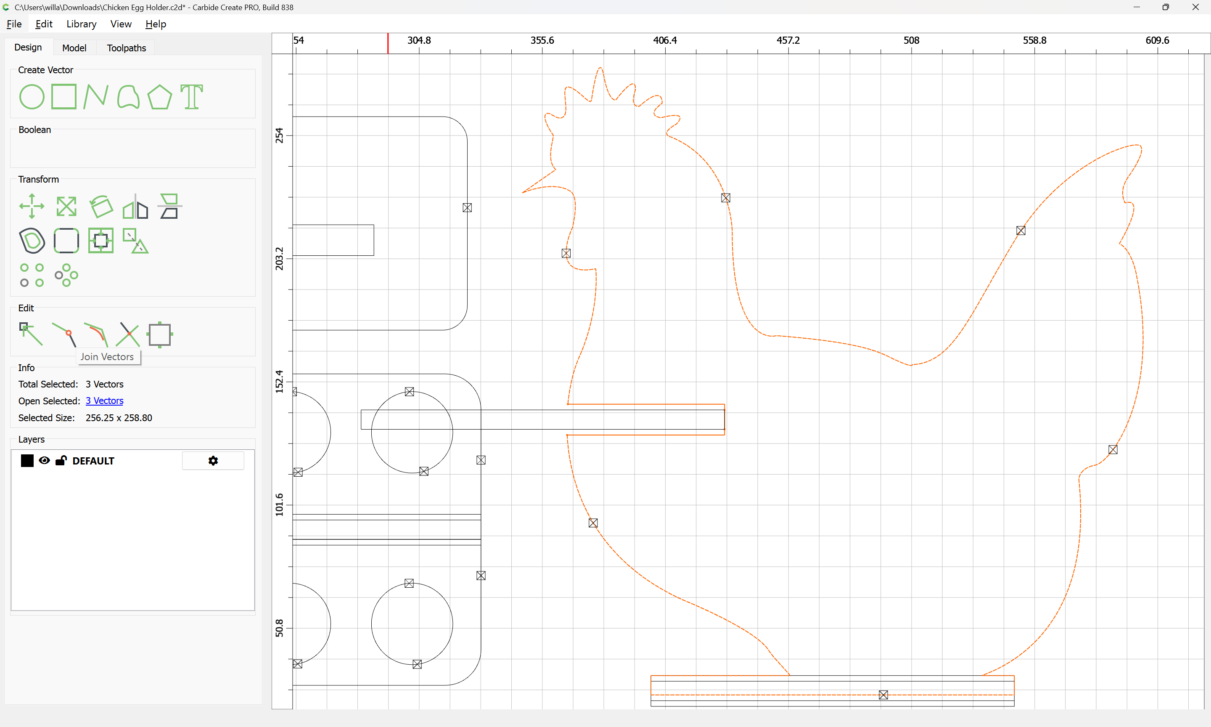This screenshot has height=727, width=1211.
Task: Click the Offset Vectors tool
Action: 32,241
